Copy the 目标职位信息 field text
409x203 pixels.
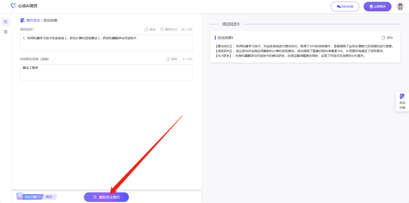click(172, 59)
